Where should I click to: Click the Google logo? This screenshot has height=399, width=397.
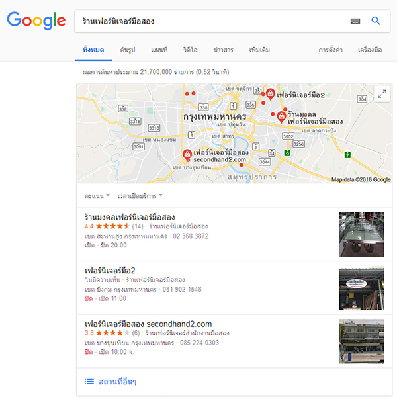click(x=36, y=21)
